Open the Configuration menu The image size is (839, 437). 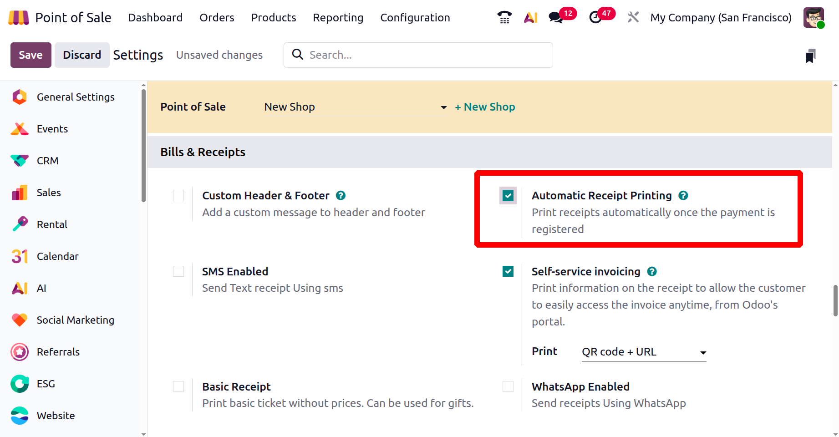pos(415,17)
